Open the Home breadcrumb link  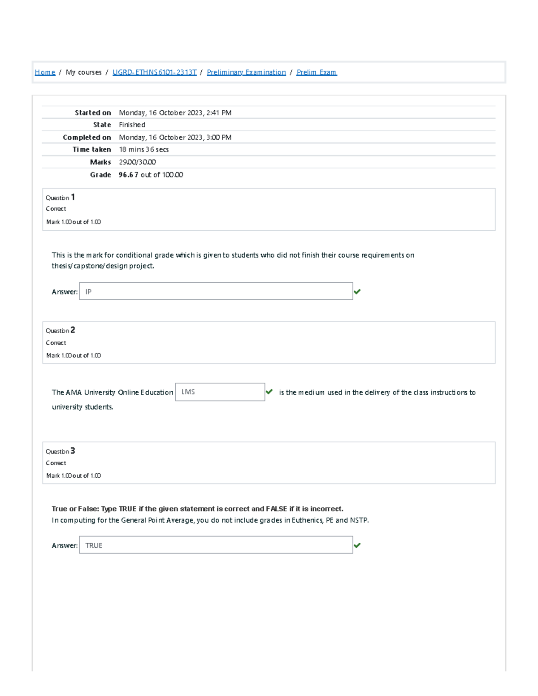(x=45, y=72)
